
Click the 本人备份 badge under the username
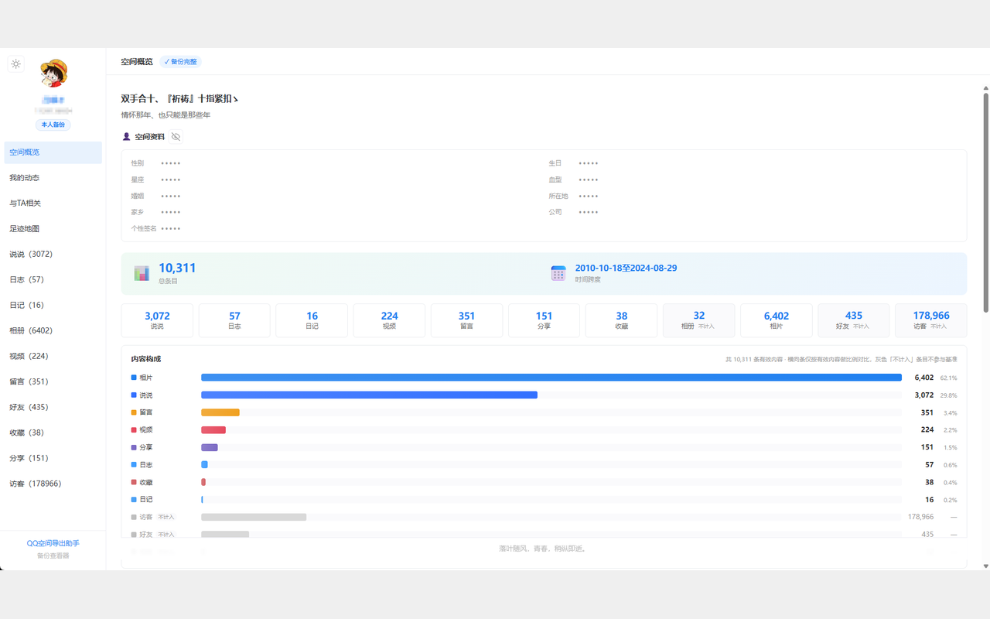click(53, 125)
